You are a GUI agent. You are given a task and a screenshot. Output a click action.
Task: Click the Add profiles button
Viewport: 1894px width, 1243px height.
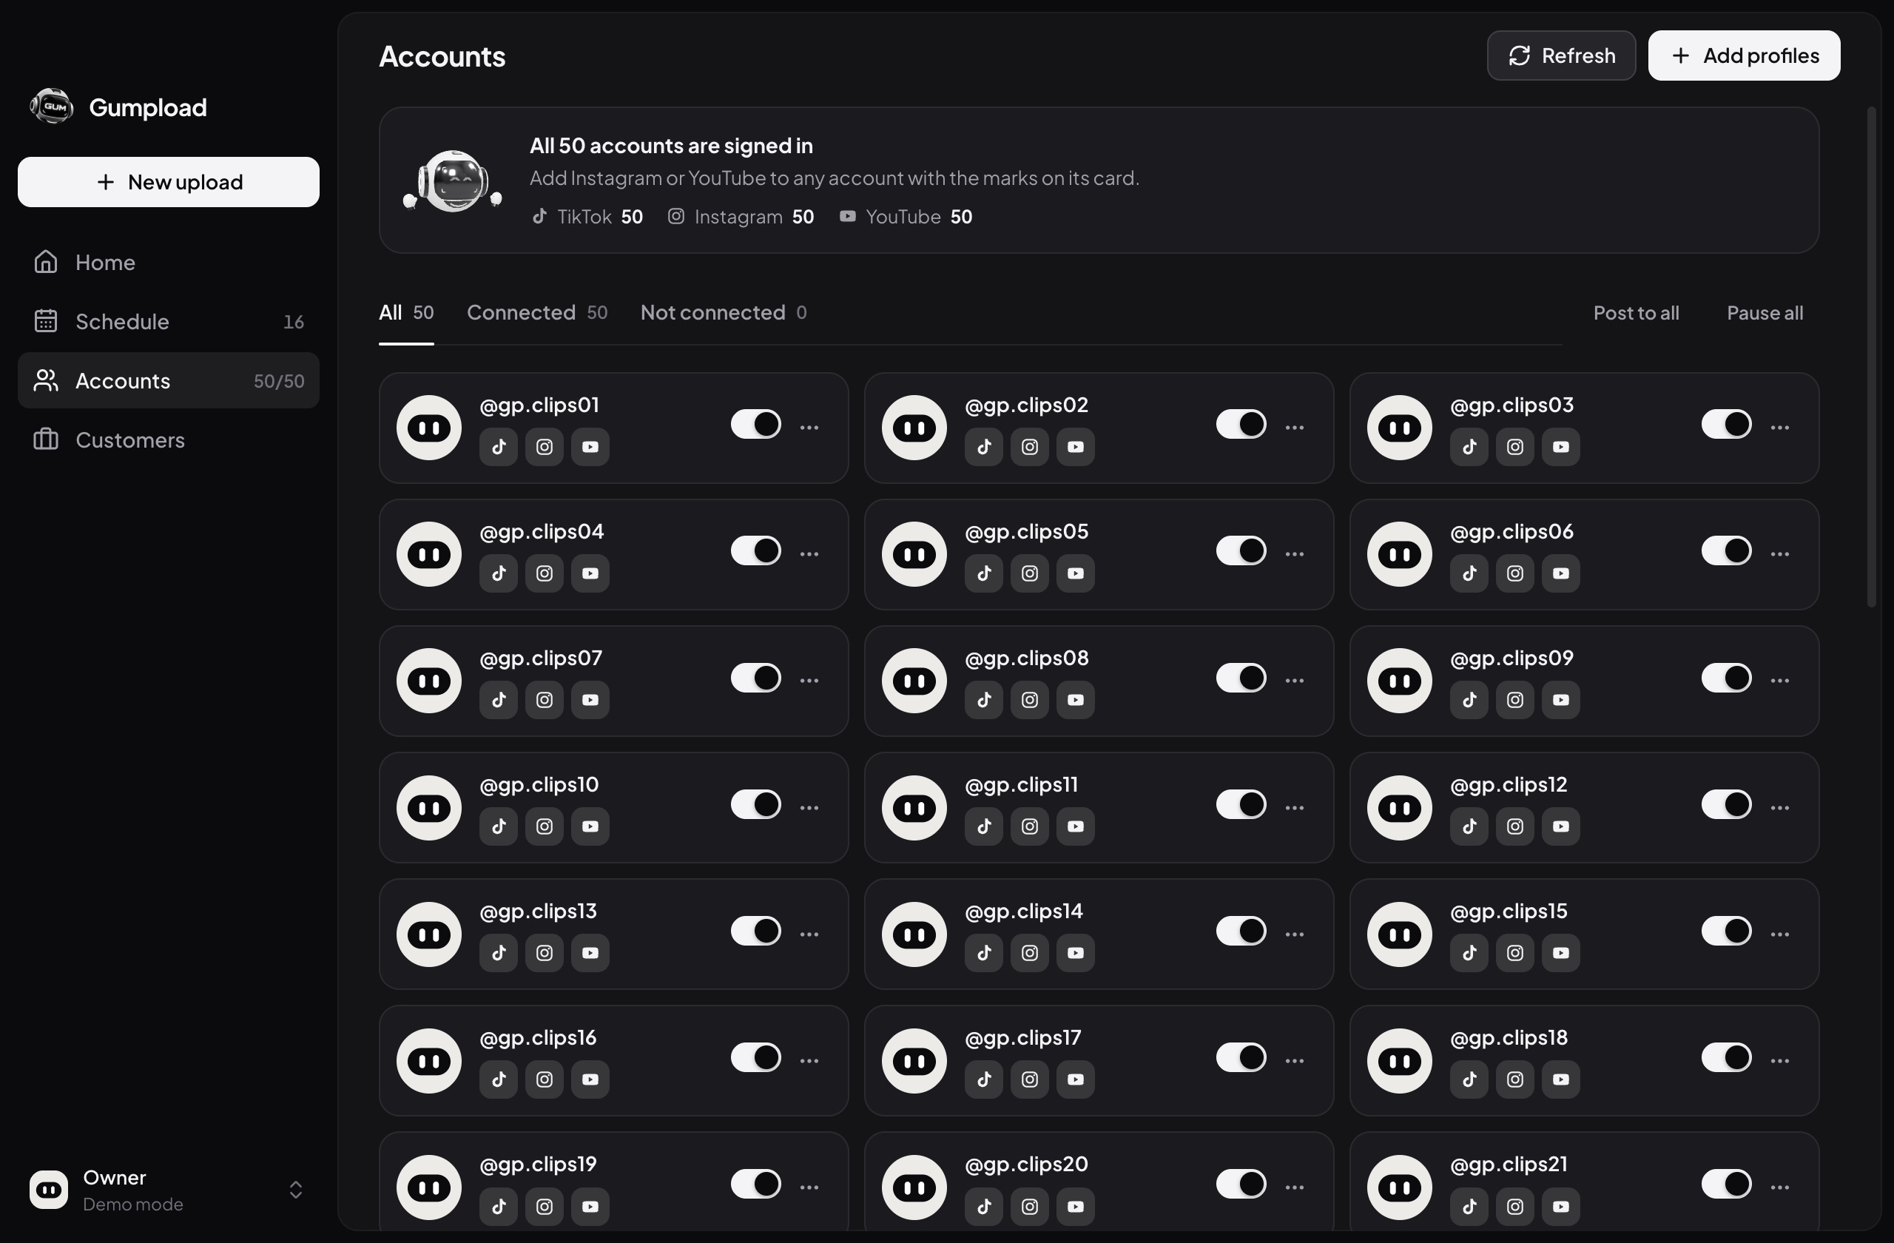tap(1745, 55)
